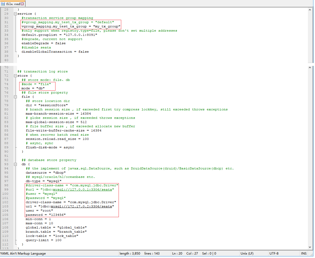Click the password "123456" line

tap(45, 215)
